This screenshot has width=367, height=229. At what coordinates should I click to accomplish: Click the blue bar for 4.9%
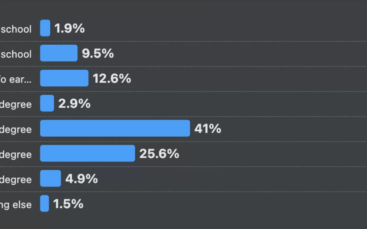coord(50,178)
